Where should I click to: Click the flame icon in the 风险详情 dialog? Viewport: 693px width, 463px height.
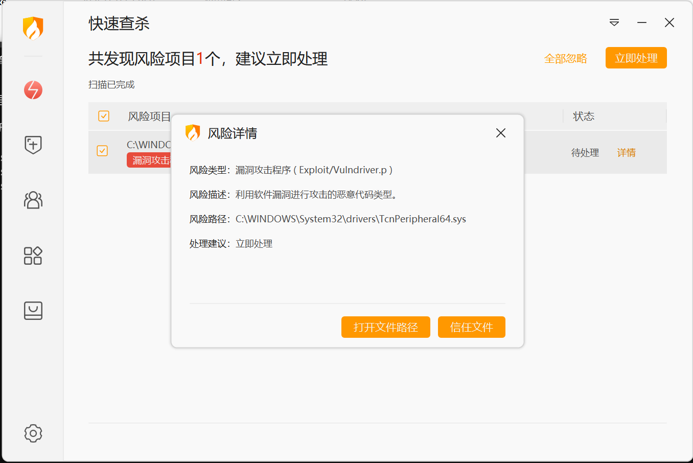tap(193, 132)
